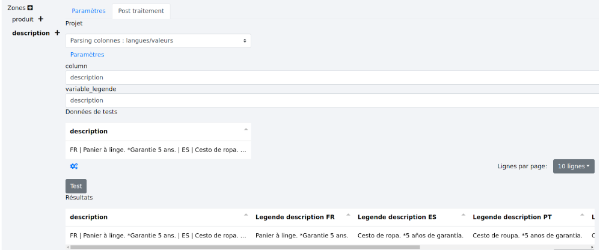
Task: Select the produit zone in sidebar
Action: pos(23,19)
